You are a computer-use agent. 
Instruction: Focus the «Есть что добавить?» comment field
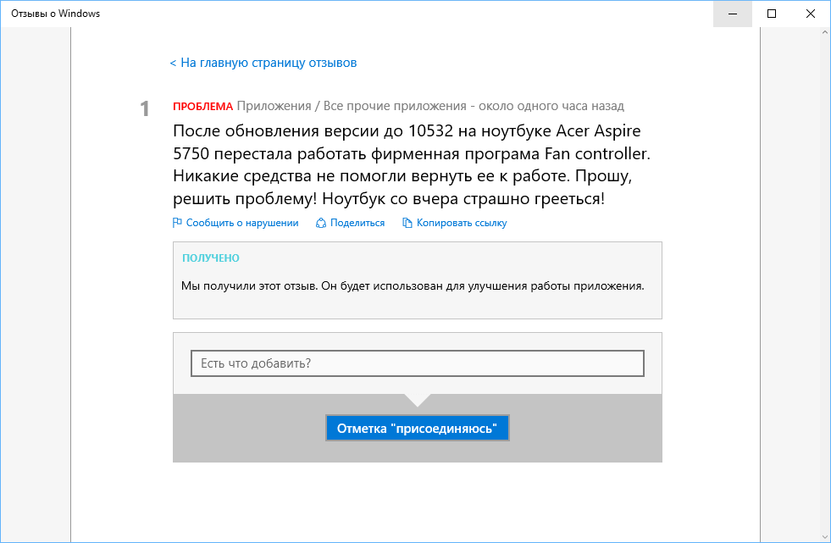(x=417, y=363)
